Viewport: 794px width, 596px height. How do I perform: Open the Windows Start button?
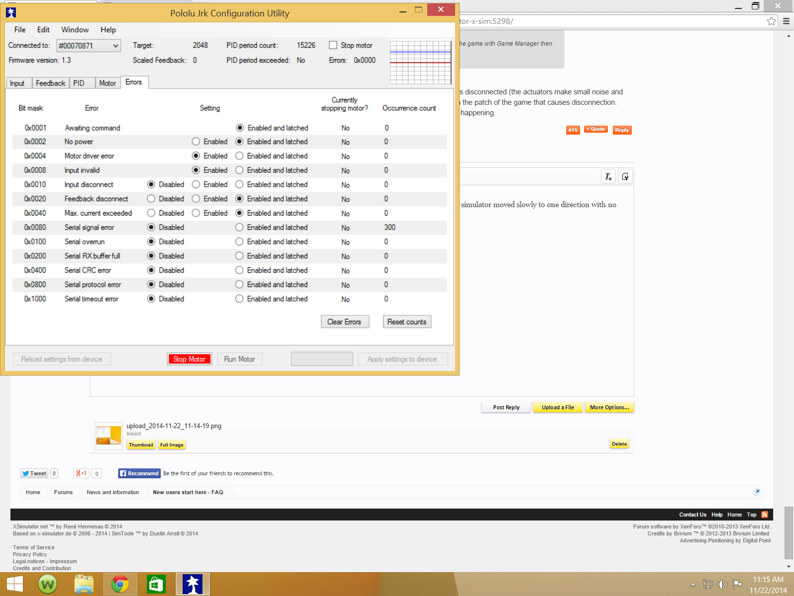(15, 584)
